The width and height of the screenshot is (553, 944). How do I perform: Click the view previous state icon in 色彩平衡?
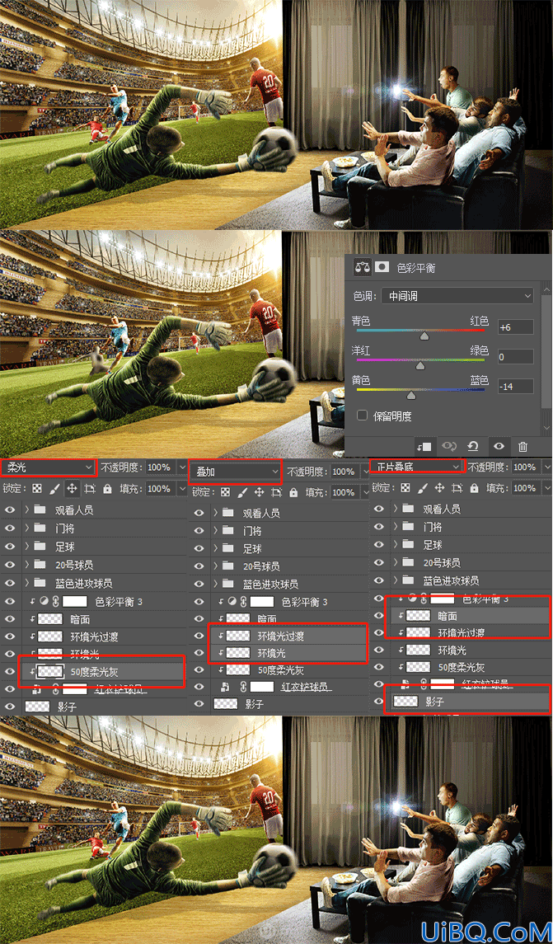(x=449, y=446)
